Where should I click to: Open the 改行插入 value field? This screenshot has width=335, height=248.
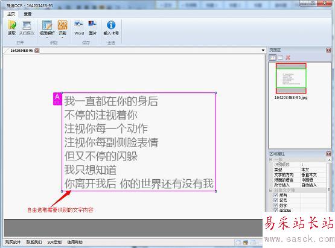click(x=313, y=185)
